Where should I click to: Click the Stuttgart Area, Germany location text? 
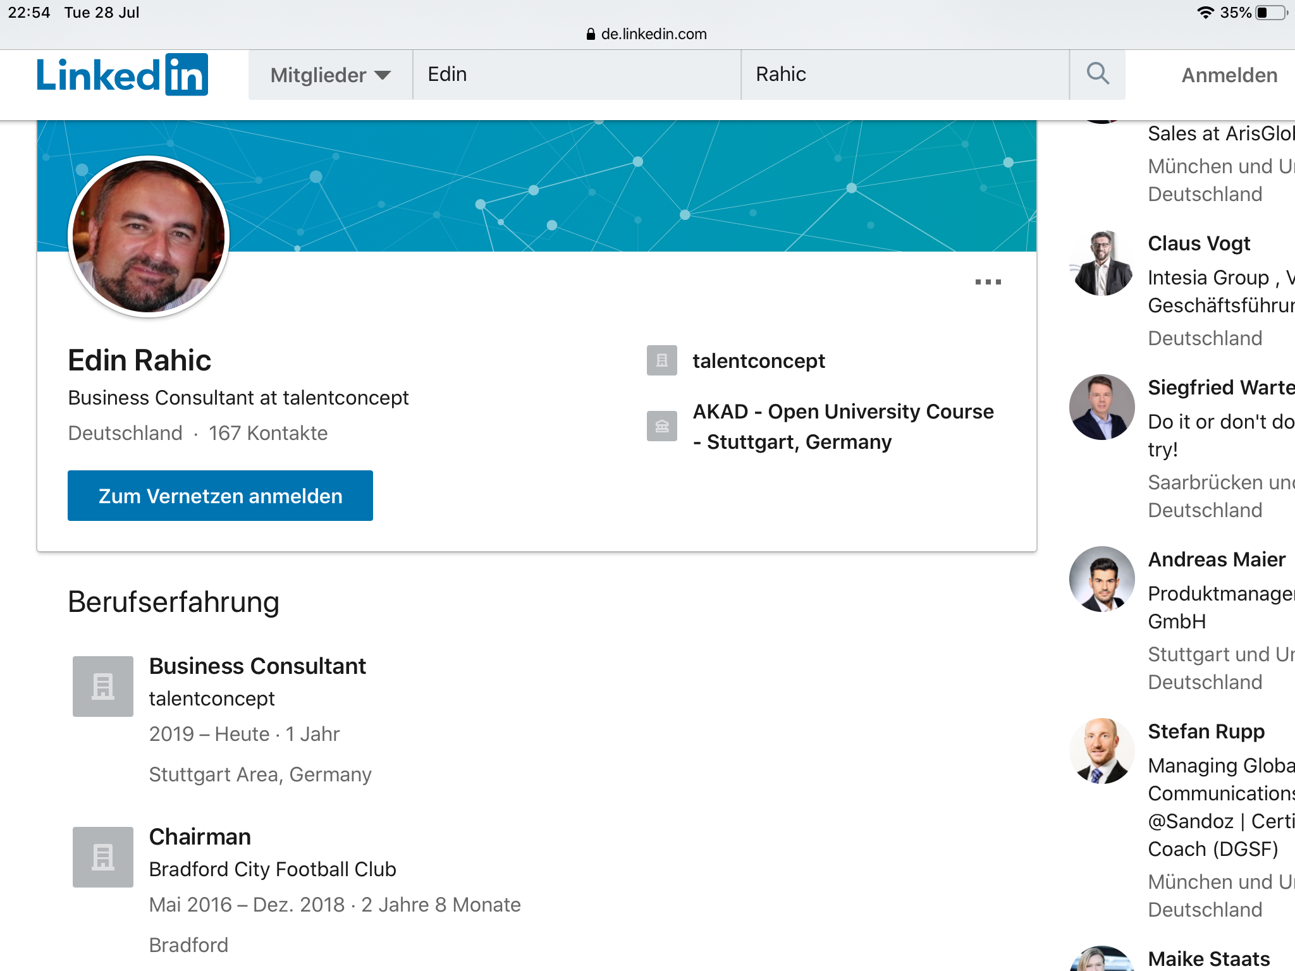pos(260,774)
